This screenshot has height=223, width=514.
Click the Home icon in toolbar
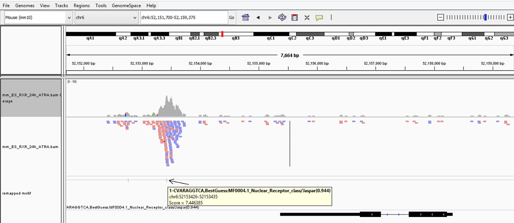[245, 18]
